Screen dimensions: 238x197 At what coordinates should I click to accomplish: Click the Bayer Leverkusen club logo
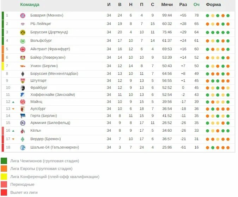click(x=23, y=58)
